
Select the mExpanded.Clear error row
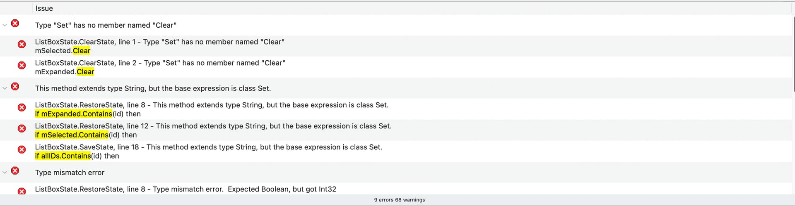(x=397, y=67)
